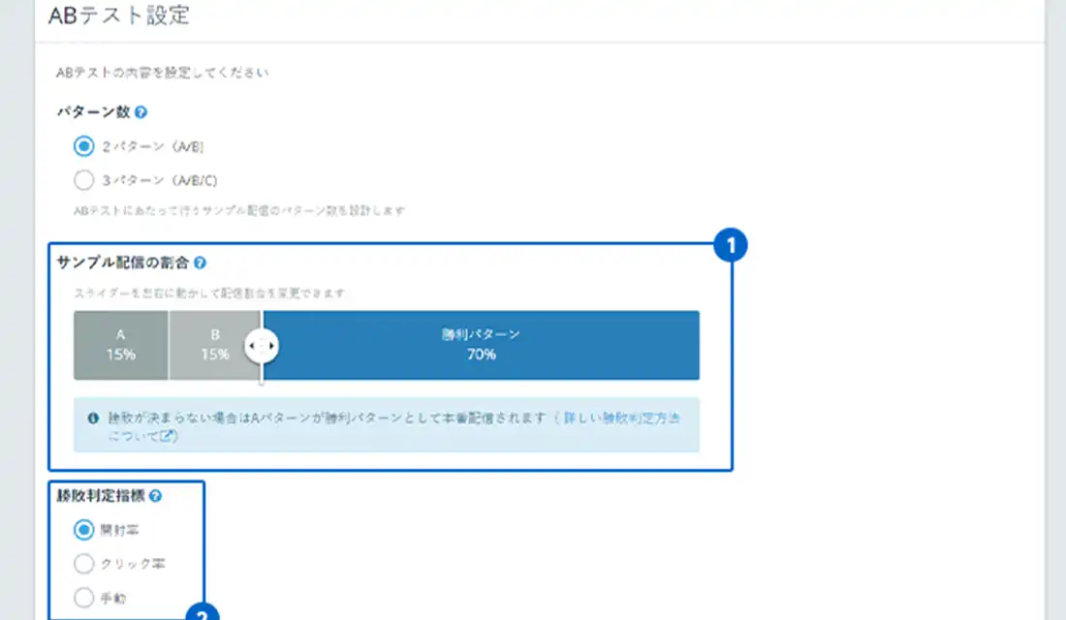Choose クリック率 as the judgment metric

83,564
